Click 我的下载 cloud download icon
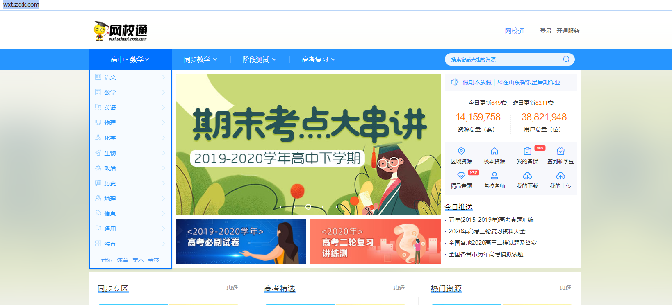 527,176
